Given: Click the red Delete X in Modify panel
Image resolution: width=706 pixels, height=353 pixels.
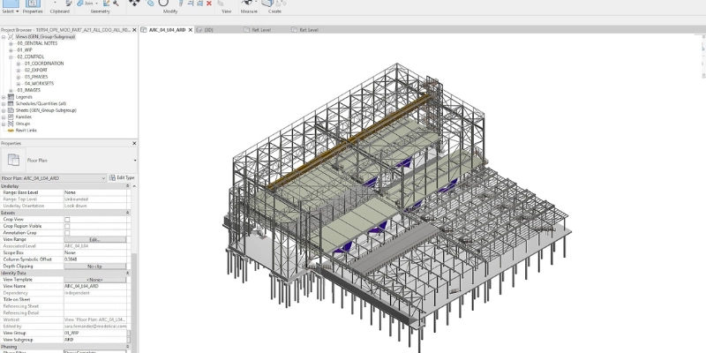Looking at the screenshot, I should pos(209,4).
